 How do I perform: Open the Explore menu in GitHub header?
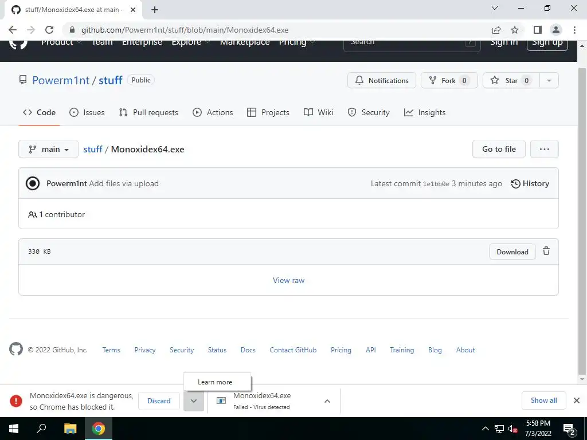190,44
